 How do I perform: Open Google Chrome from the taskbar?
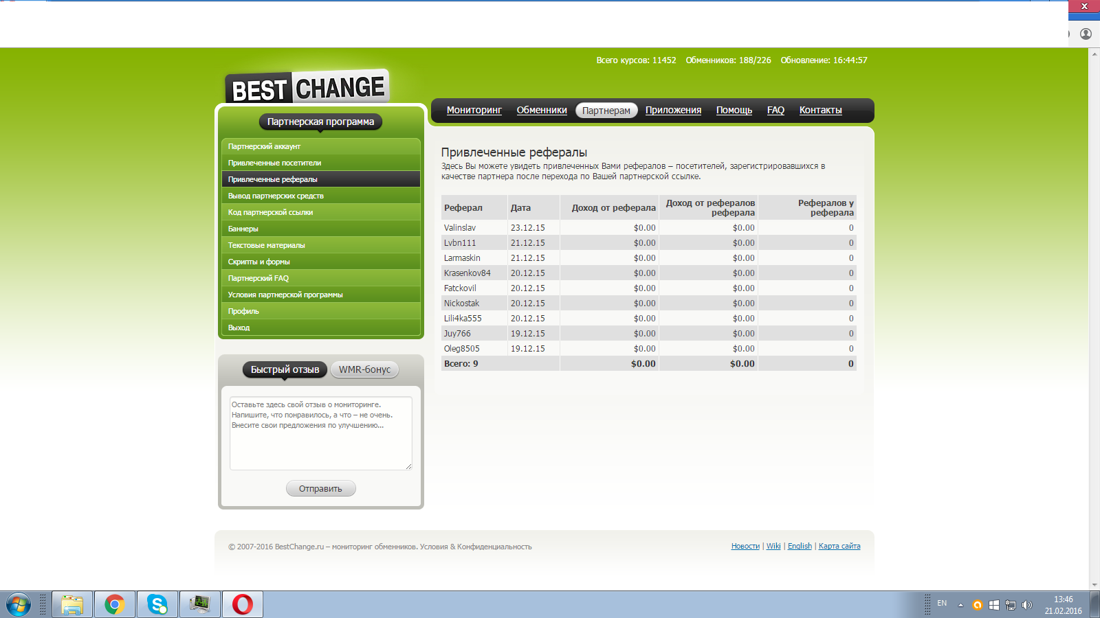(115, 605)
